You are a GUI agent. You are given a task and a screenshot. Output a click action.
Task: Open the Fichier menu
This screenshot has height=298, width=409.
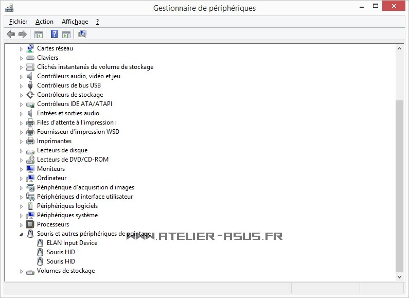coord(18,22)
